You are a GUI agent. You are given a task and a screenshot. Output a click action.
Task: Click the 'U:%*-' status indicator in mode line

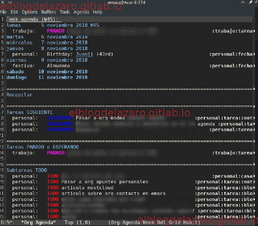point(8,223)
